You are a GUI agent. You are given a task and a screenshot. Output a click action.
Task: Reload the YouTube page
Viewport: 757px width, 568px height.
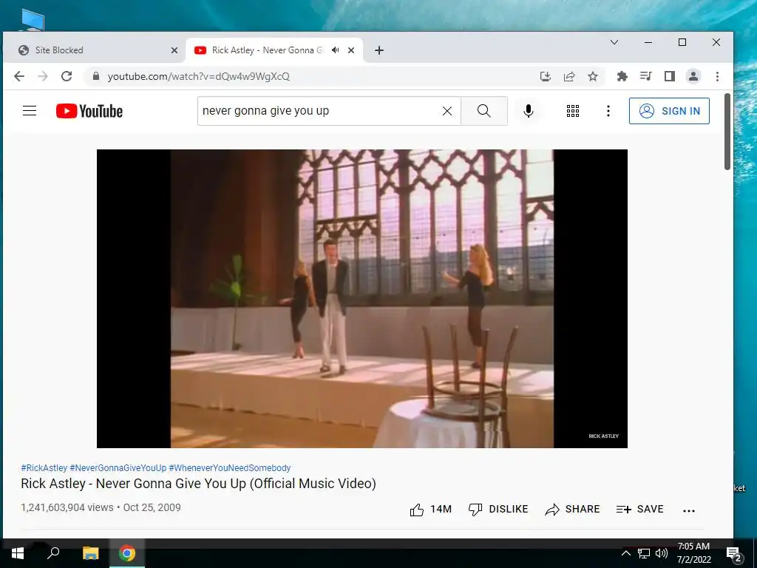(67, 76)
